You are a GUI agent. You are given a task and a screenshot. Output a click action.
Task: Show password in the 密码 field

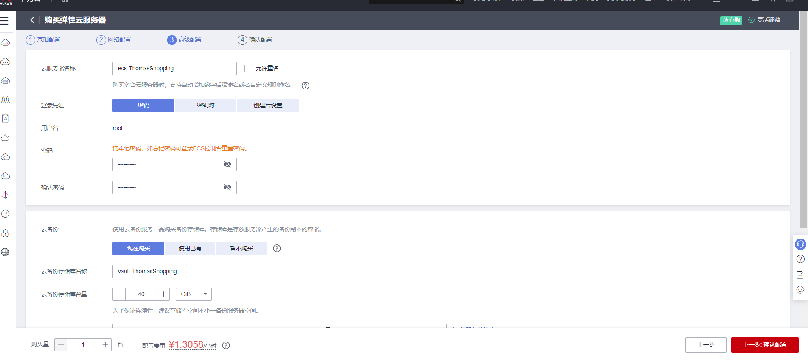pyautogui.click(x=227, y=164)
